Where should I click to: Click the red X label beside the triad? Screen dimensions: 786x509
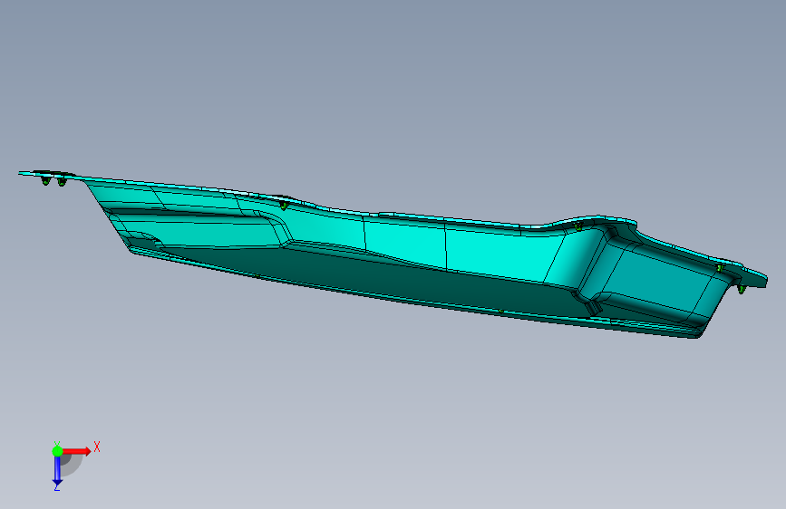tap(97, 447)
